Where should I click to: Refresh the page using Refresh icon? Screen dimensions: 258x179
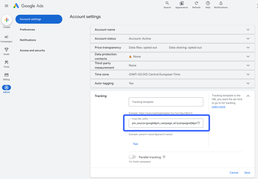(196, 3)
